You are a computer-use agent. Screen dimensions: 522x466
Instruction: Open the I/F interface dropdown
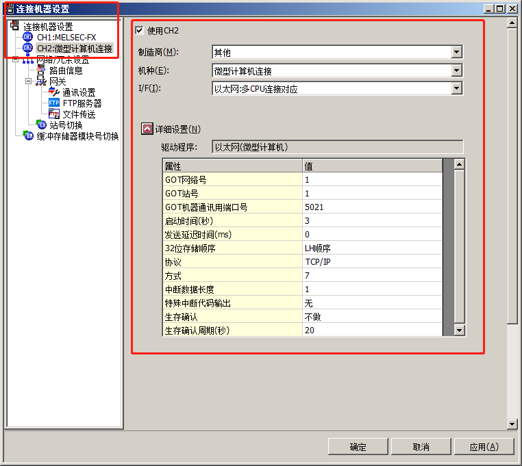tap(457, 88)
